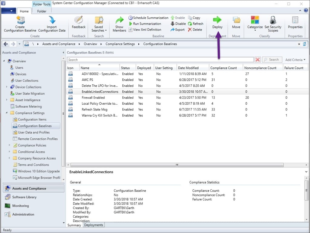Select the Refresh State Msg baseline
310x233 pixels.
187,109
